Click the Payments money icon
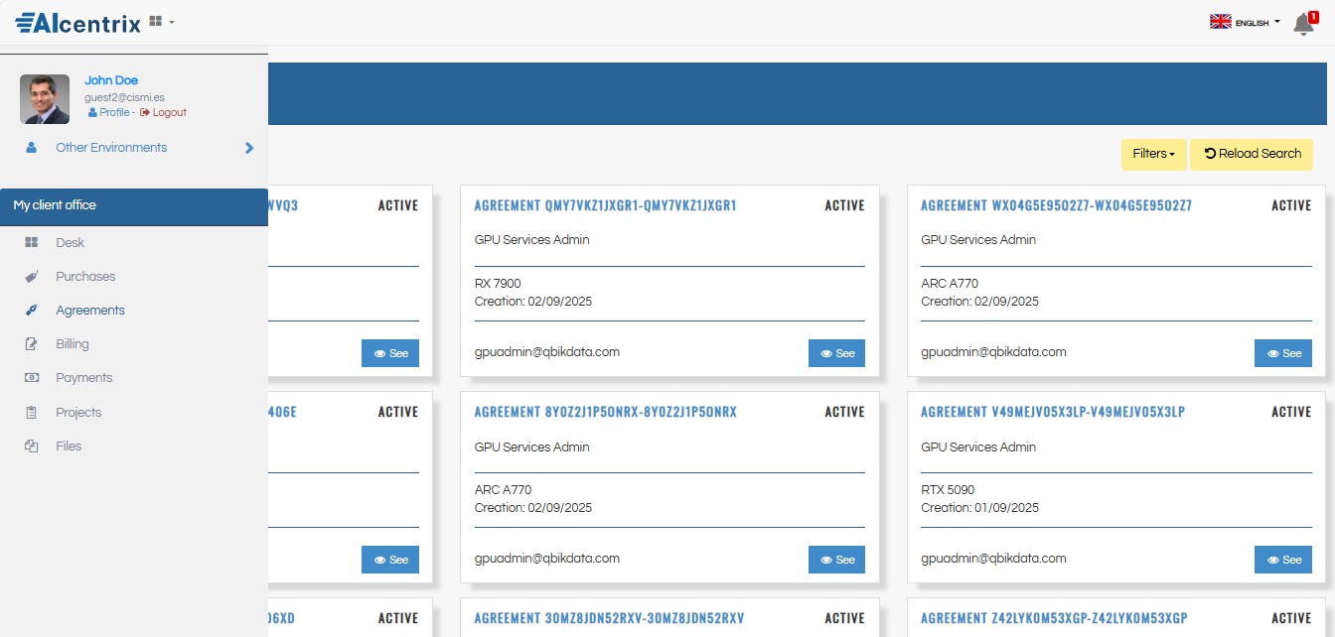The width and height of the screenshot is (1335, 637). 32,378
